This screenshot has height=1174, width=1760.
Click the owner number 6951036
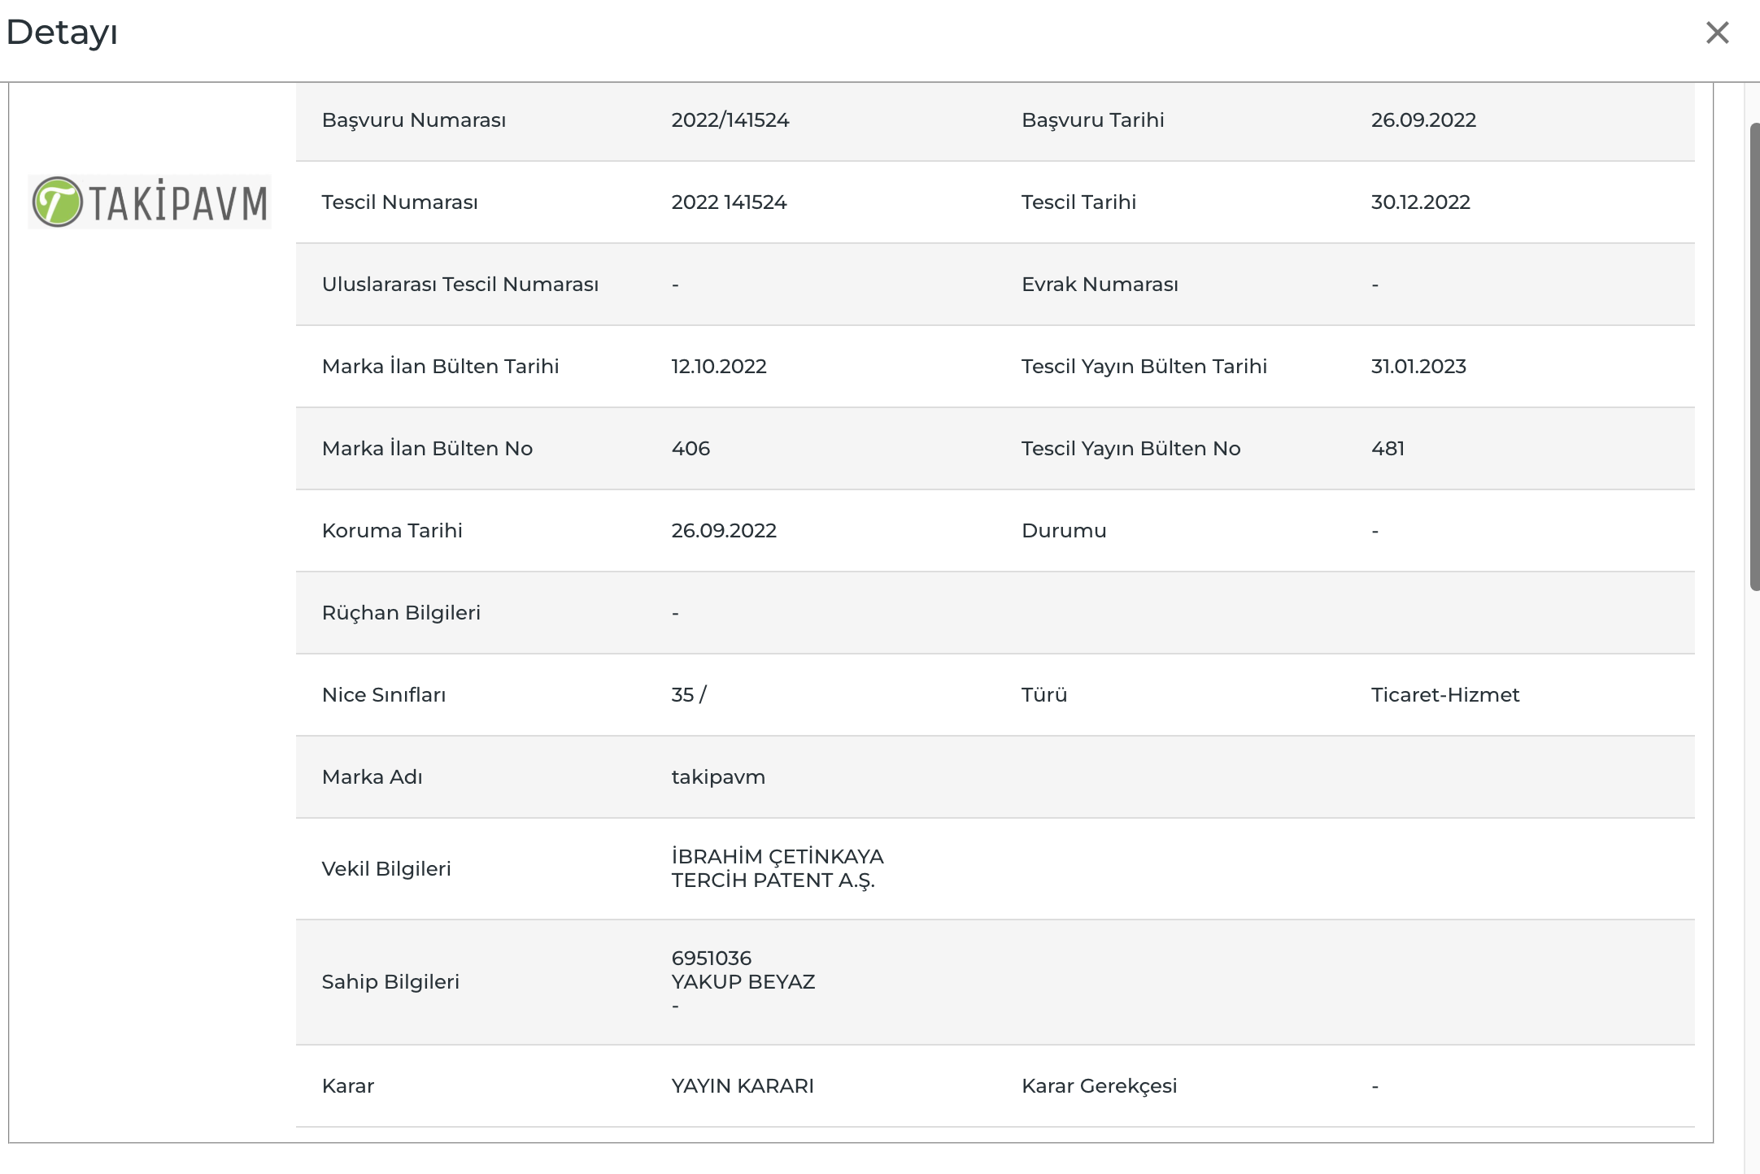pyautogui.click(x=711, y=959)
